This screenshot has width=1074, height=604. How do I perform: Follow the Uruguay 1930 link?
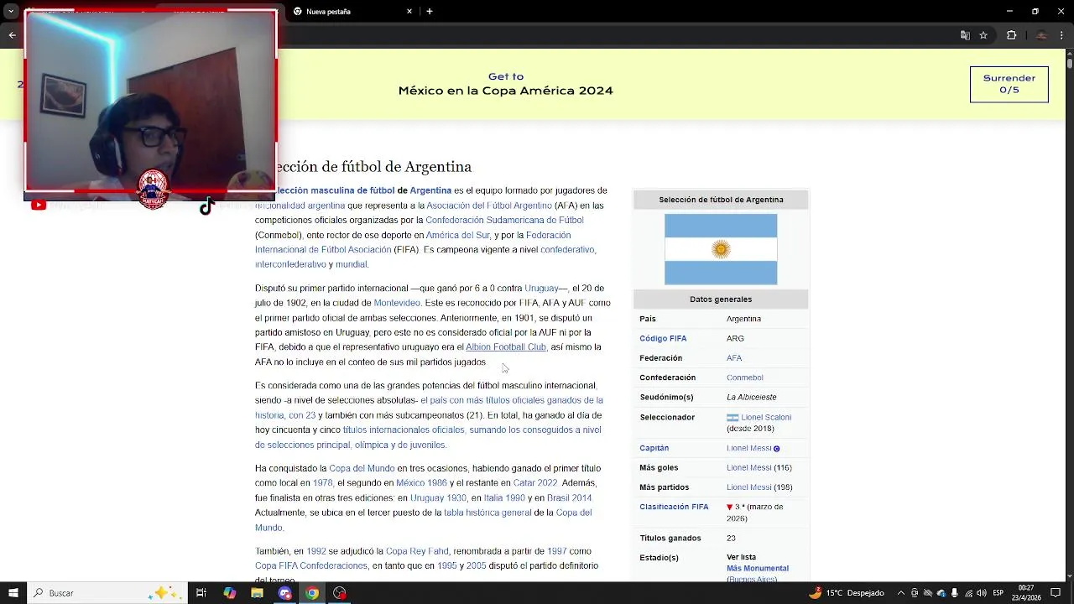438,499
